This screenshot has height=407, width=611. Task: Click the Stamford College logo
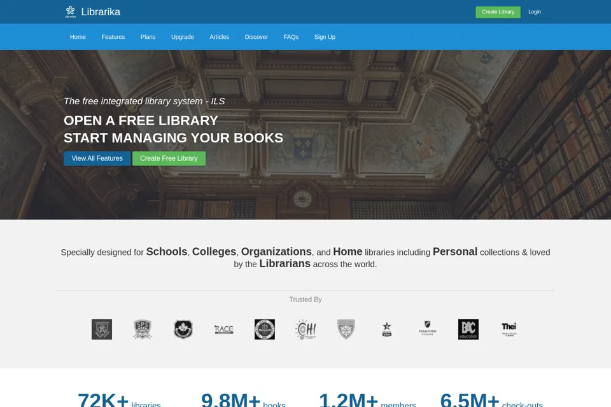pos(428,328)
